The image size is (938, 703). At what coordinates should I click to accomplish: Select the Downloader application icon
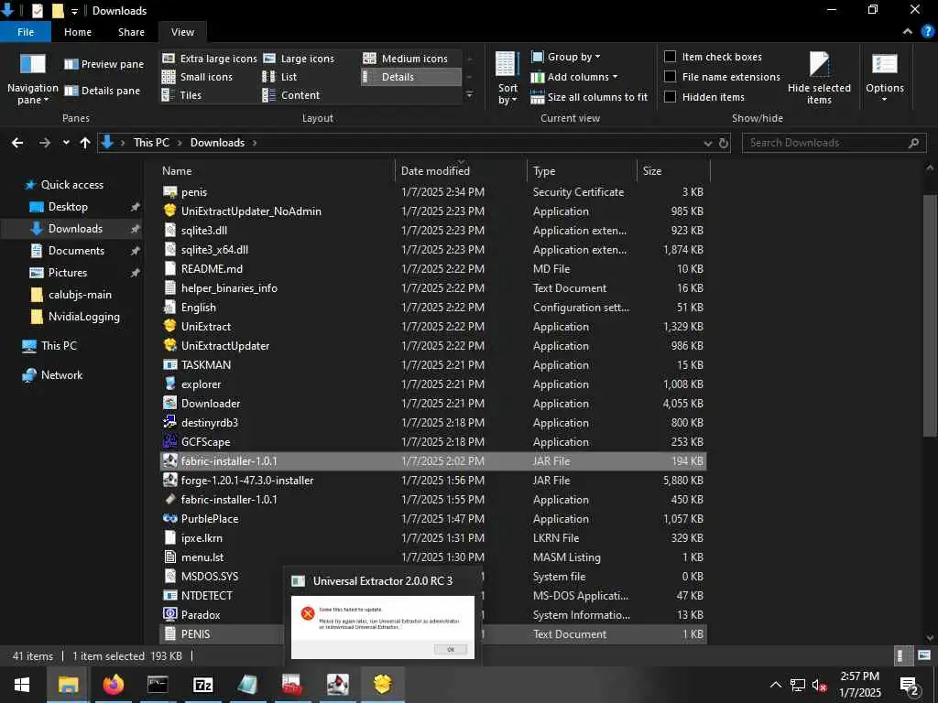point(169,403)
